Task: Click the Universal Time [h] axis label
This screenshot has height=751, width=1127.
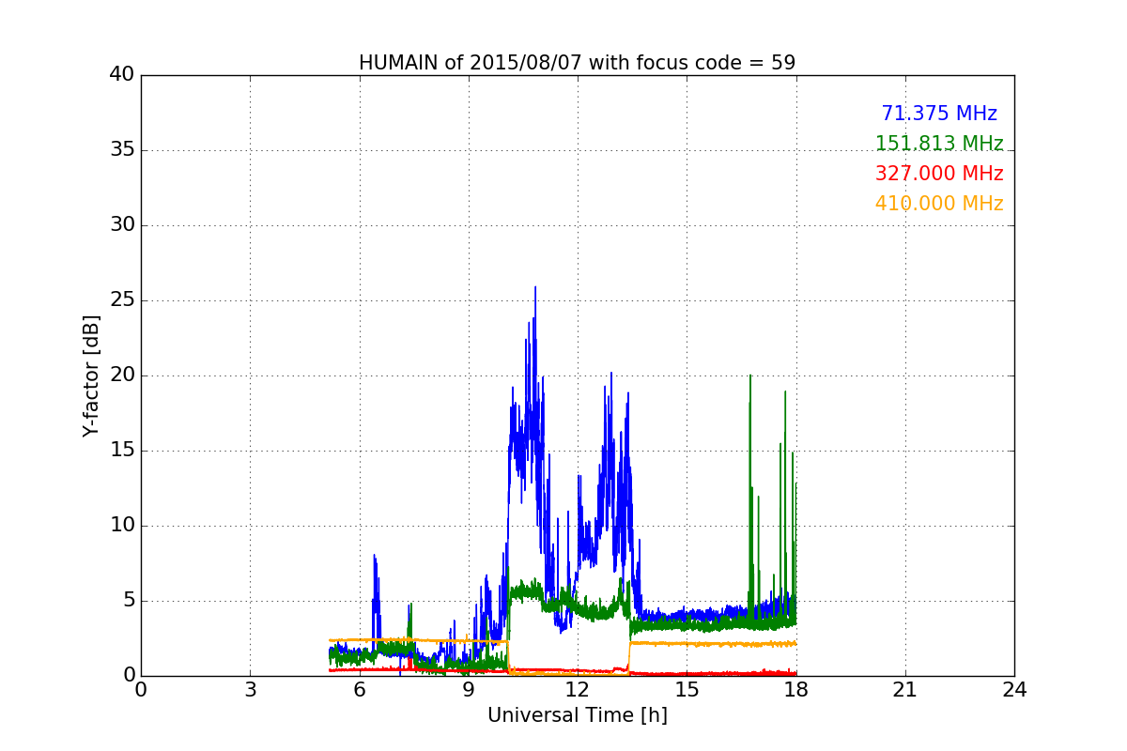Action: [x=577, y=715]
